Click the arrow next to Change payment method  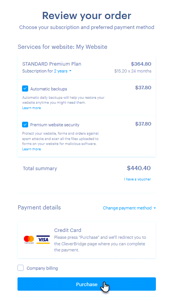click(155, 208)
